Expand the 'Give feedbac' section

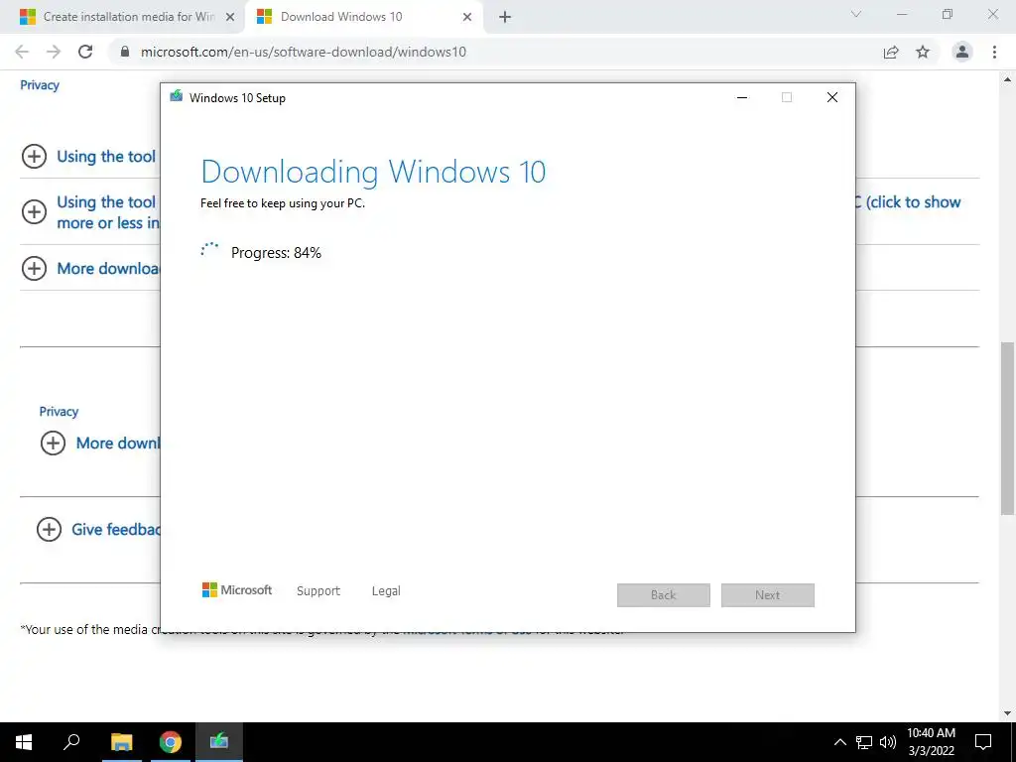50,530
